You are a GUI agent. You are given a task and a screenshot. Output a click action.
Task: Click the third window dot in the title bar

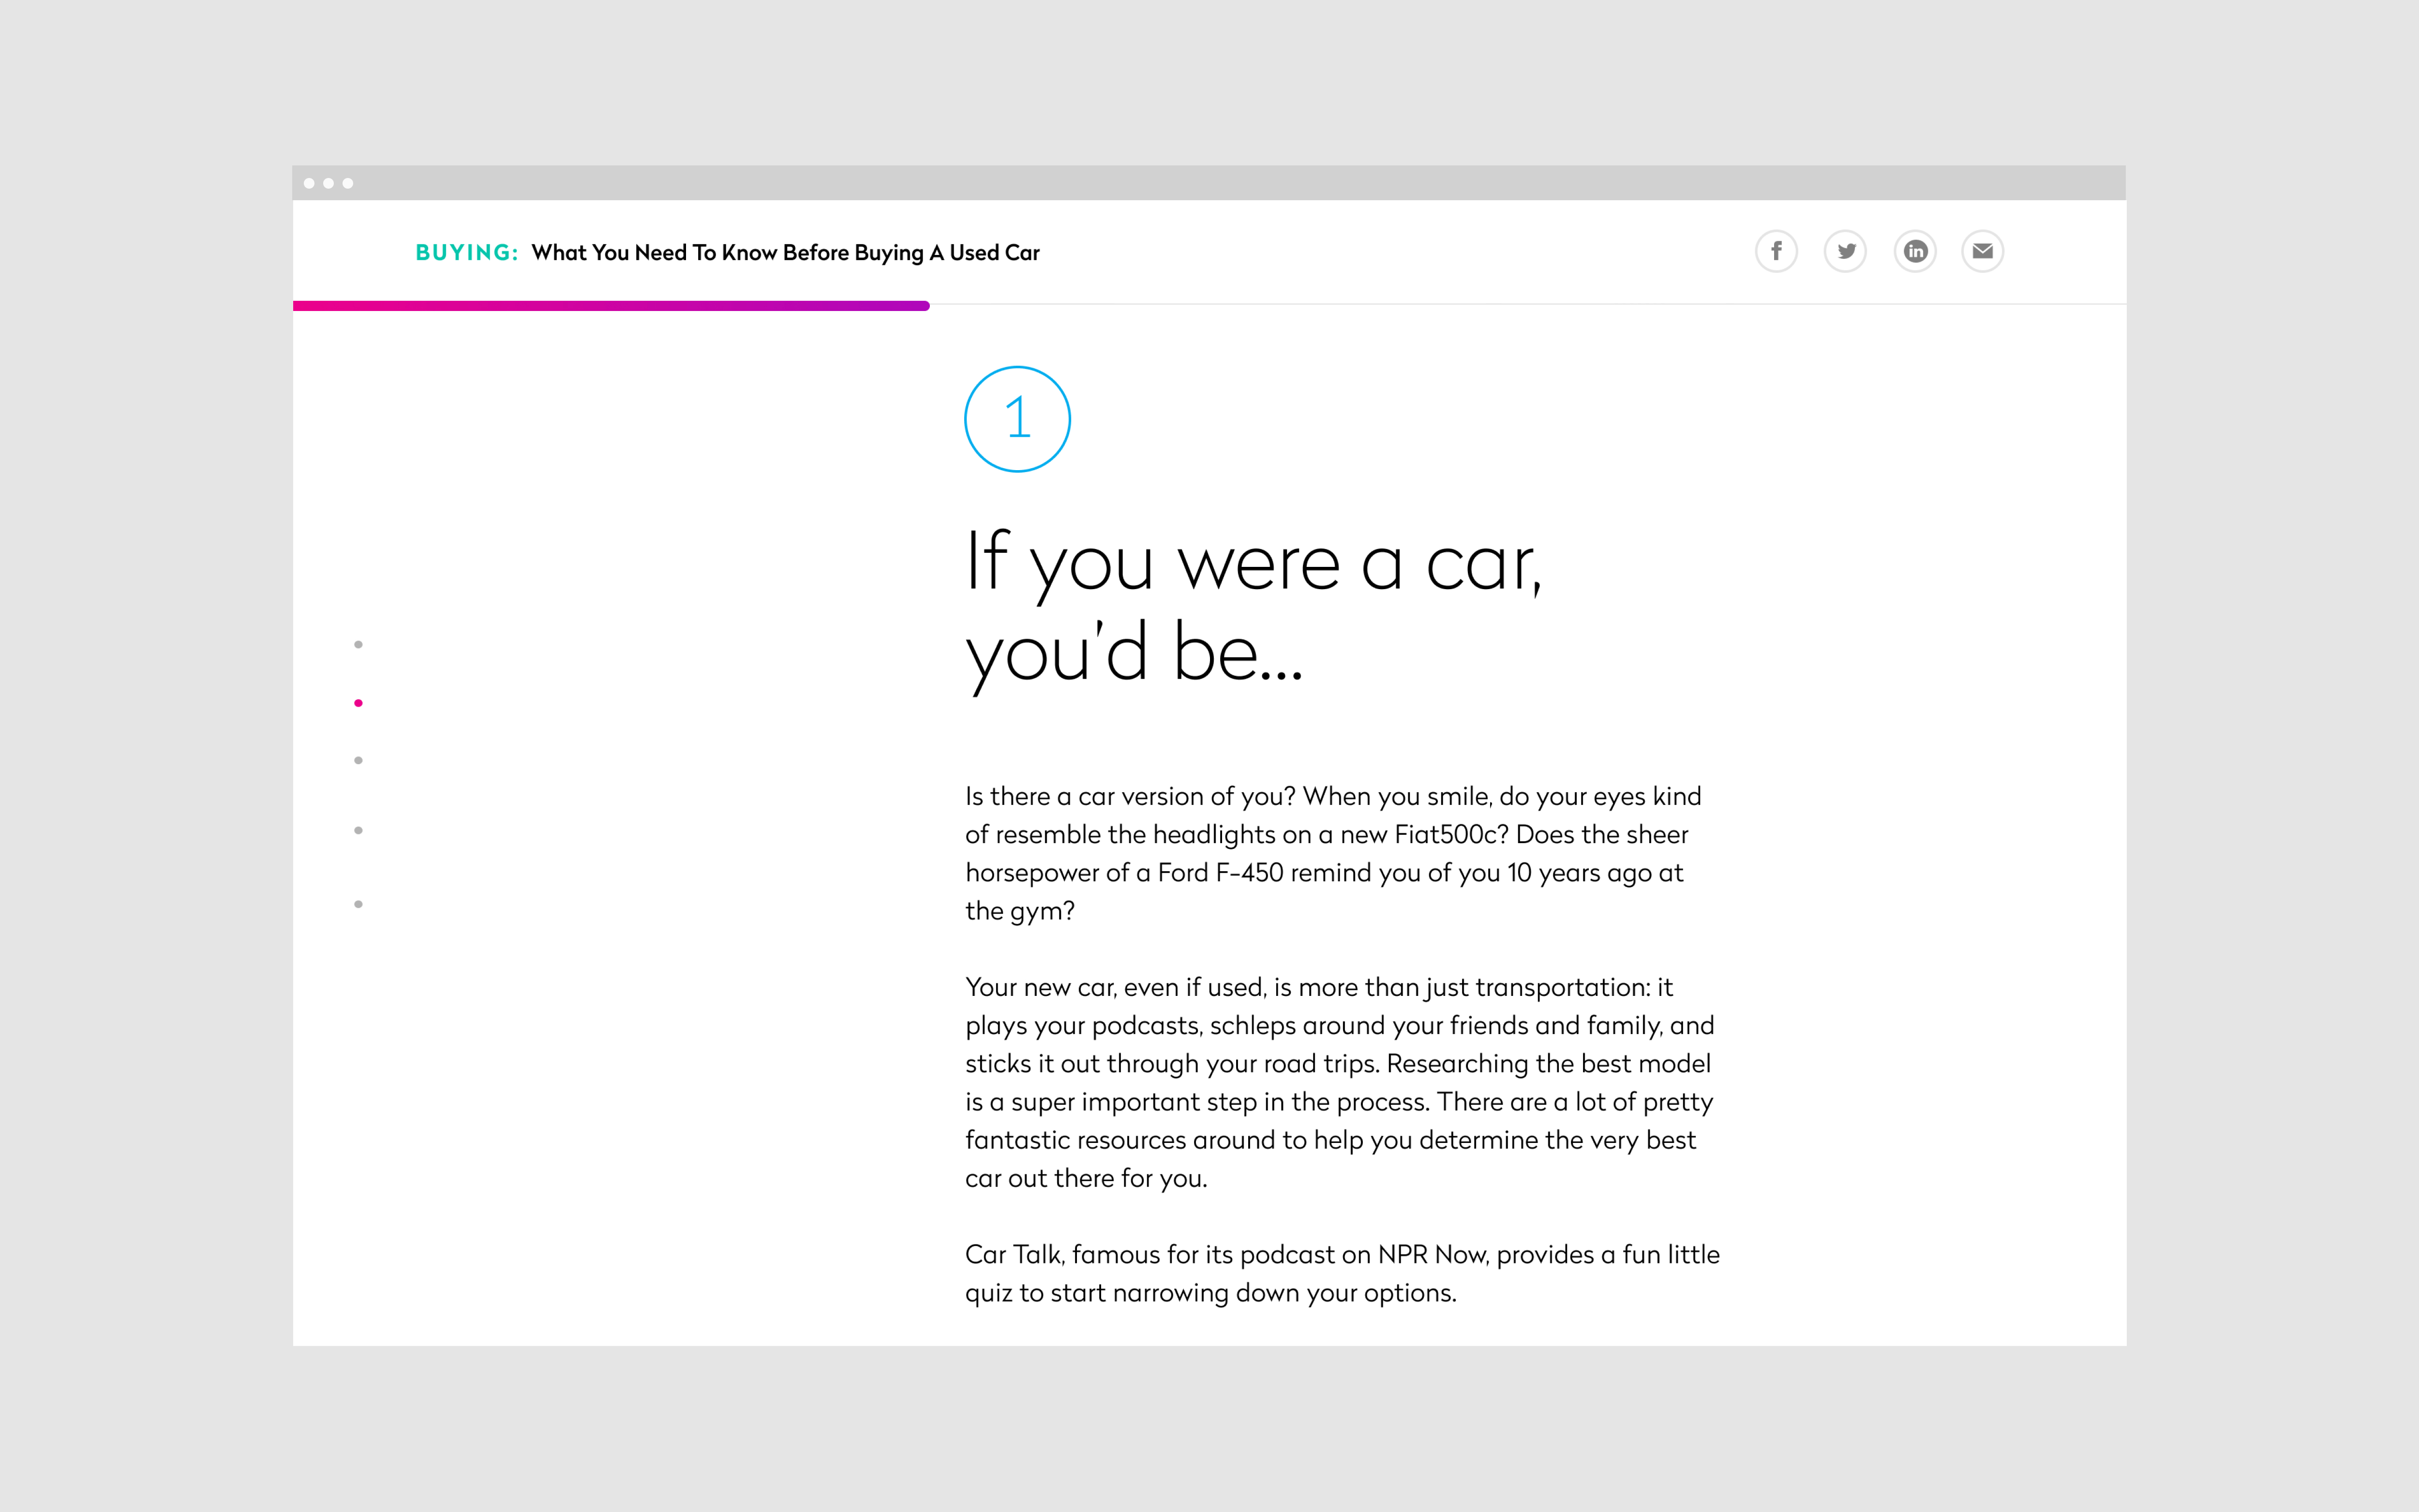348,183
